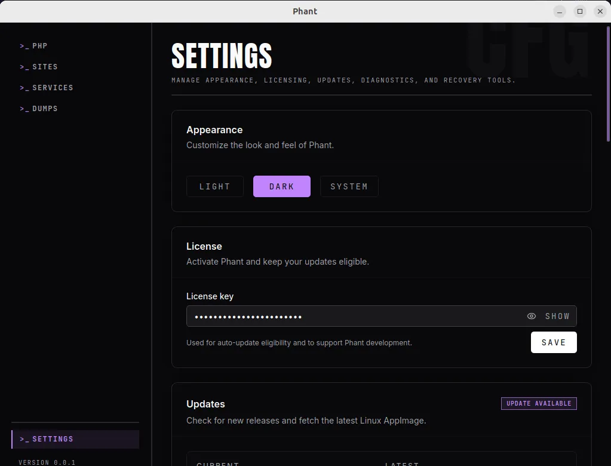Maximize the Phant window
Image resolution: width=611 pixels, height=466 pixels.
(580, 11)
